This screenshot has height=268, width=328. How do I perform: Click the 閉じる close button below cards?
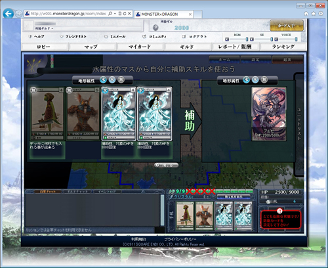166,165
